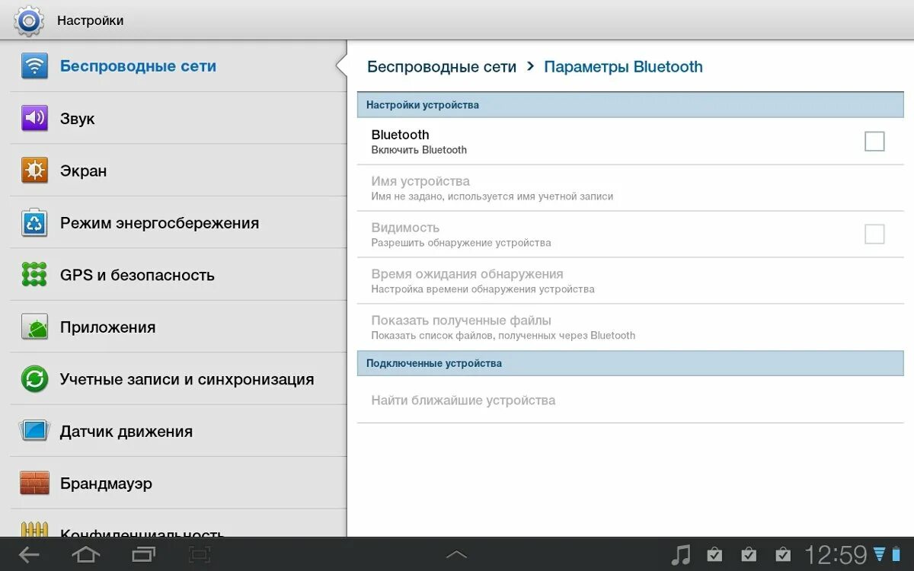Open the hidden dock via upward chevron
The image size is (914, 571).
pyautogui.click(x=457, y=555)
